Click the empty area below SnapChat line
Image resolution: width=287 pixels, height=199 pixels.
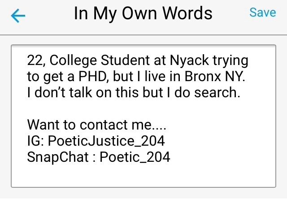point(143,175)
